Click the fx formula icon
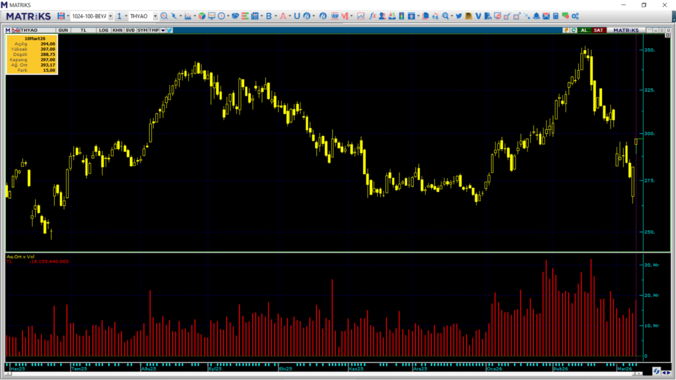The width and height of the screenshot is (676, 380). 373,16
